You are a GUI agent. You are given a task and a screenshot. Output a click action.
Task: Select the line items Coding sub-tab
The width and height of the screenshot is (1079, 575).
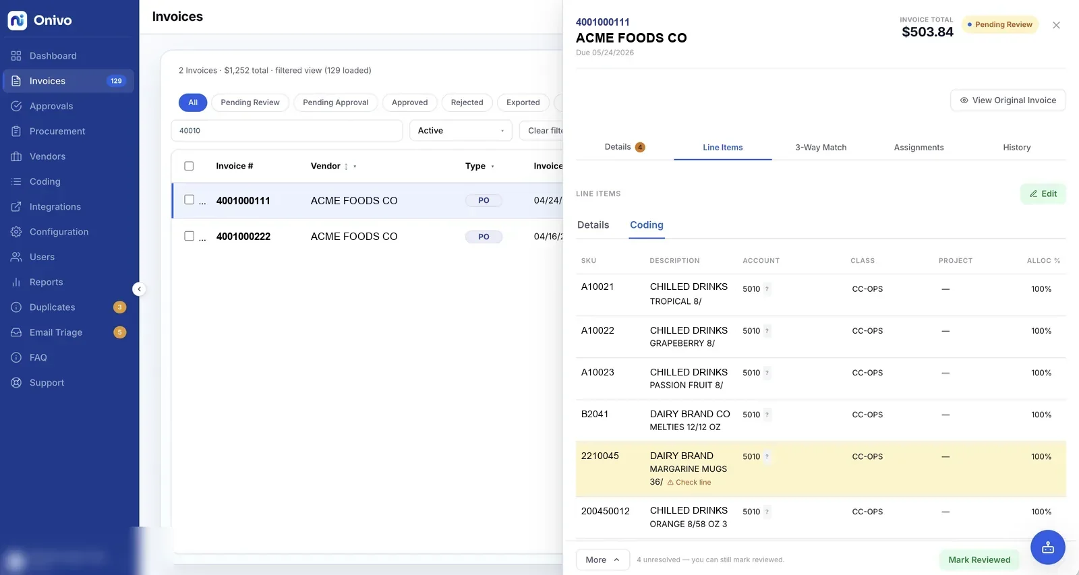click(646, 225)
